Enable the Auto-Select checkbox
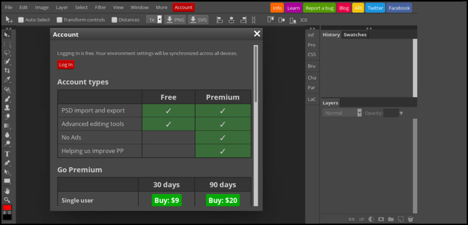 pyautogui.click(x=21, y=20)
